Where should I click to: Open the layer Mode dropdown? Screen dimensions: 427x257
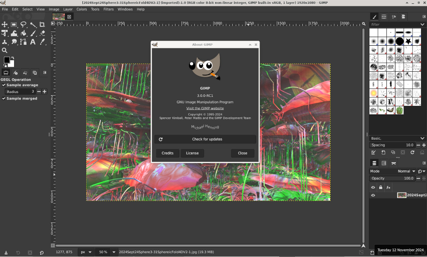(407, 171)
